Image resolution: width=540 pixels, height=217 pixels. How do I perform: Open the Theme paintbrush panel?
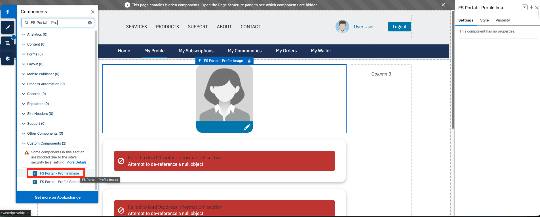pos(8,27)
